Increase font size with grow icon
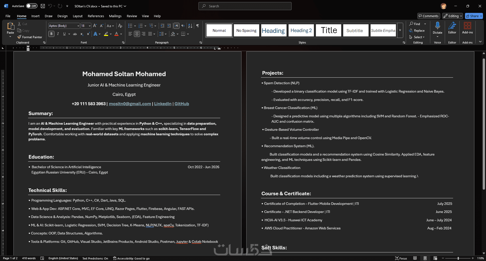The image size is (486, 261). click(95, 26)
